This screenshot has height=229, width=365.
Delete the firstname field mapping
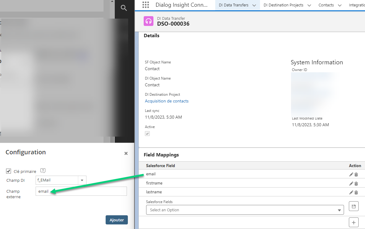356,184
